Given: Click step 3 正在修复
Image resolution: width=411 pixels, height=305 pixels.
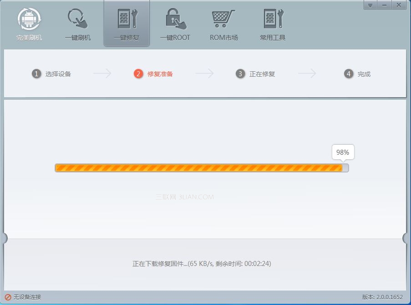Looking at the screenshot, I should click(x=255, y=74).
